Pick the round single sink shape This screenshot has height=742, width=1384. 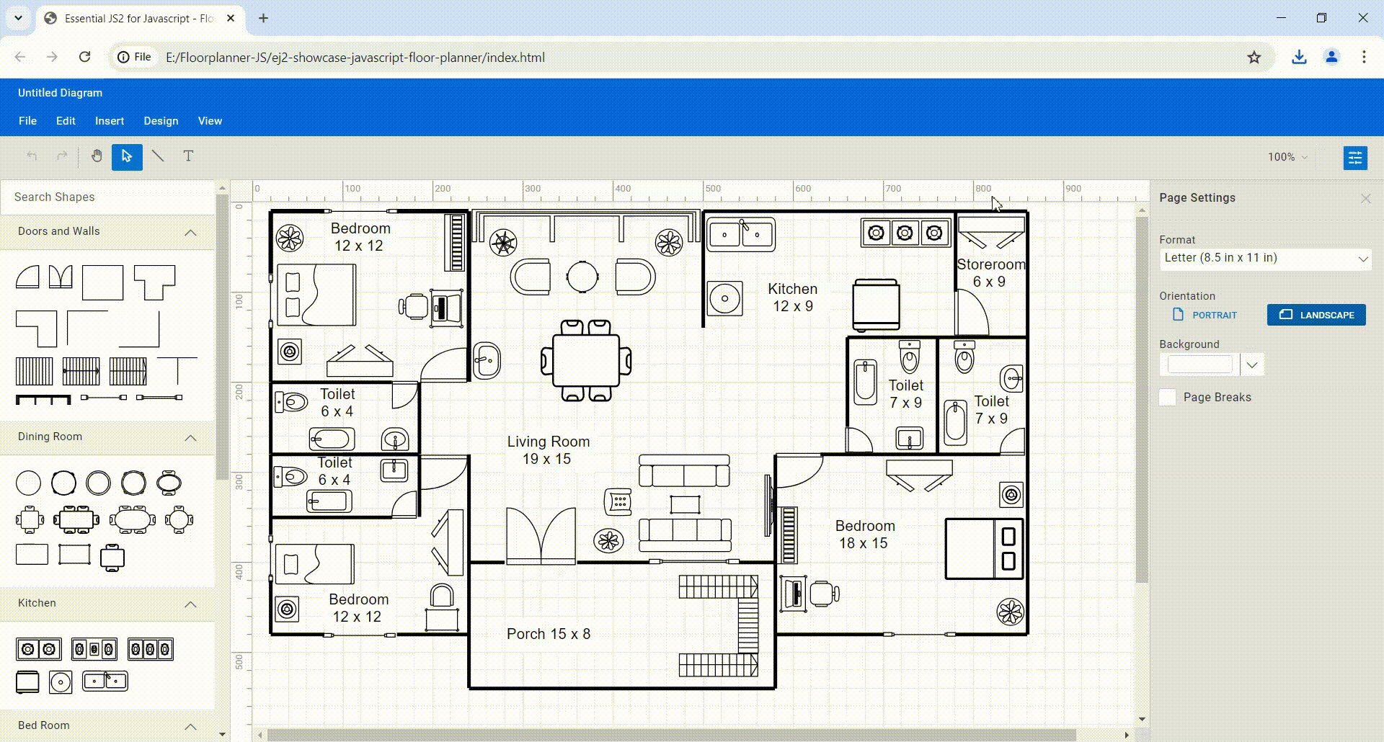61,681
